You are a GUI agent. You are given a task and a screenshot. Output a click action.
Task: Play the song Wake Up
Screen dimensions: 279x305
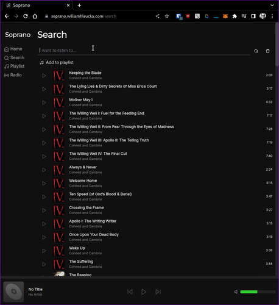(44, 251)
